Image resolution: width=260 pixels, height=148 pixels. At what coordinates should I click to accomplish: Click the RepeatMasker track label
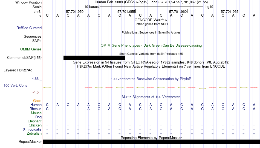pyautogui.click(x=30, y=141)
